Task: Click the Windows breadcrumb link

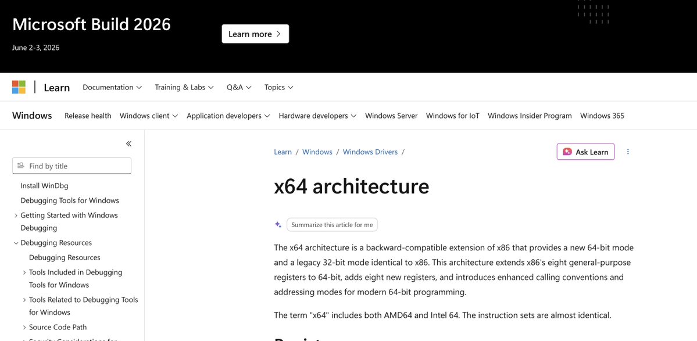Action: pos(317,152)
